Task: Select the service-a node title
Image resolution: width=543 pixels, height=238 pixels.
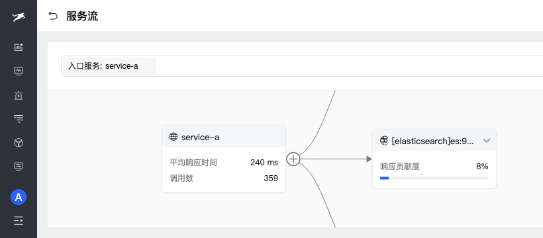Action: pyautogui.click(x=200, y=138)
